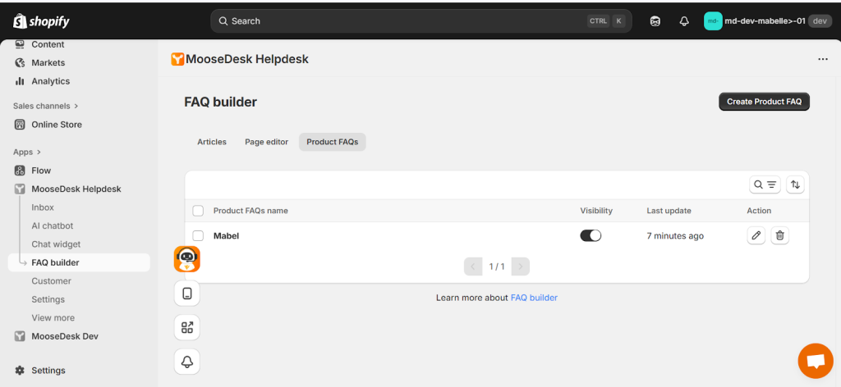
Task: Open the search and filter icon button
Action: coord(765,185)
